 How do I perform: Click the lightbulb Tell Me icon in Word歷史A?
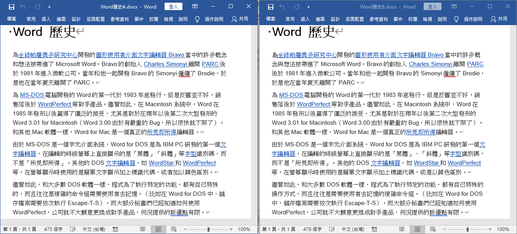(197, 19)
